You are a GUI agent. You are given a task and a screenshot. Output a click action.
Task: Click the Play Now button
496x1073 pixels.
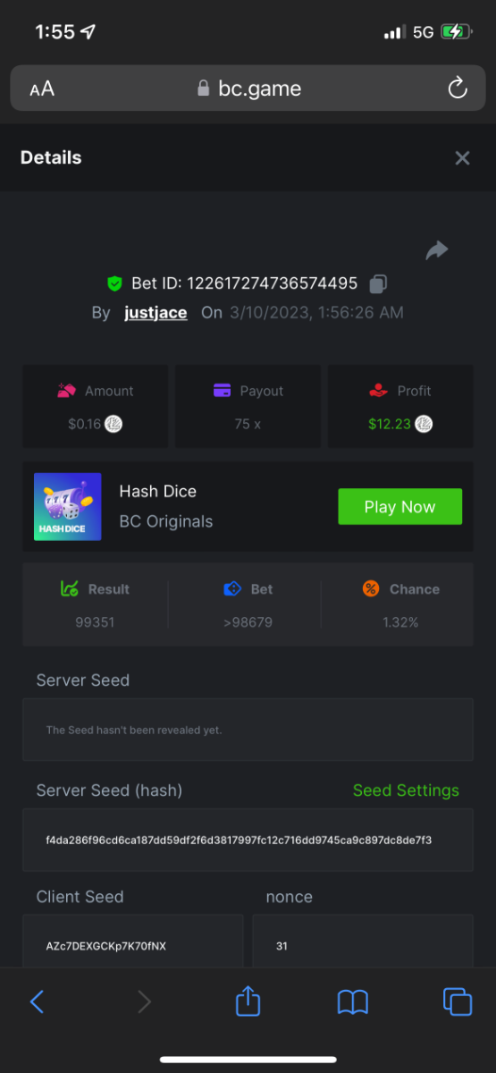click(x=399, y=507)
